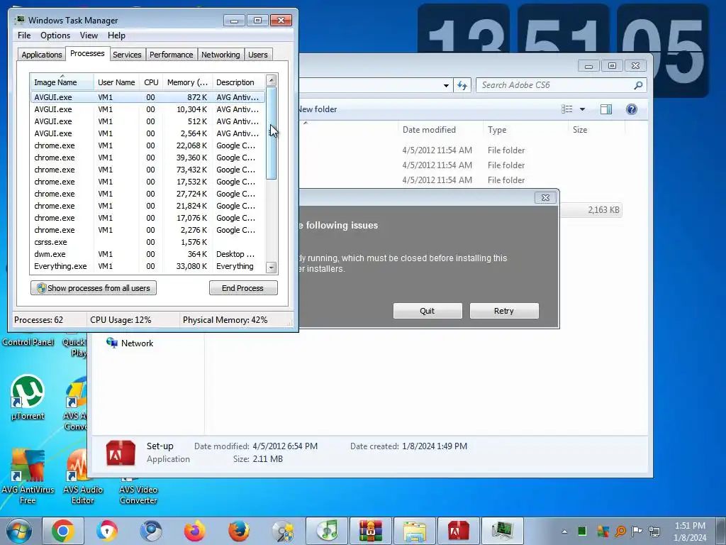This screenshot has height=545, width=726.
Task: Launch Google Chrome from the taskbar
Action: 63,531
